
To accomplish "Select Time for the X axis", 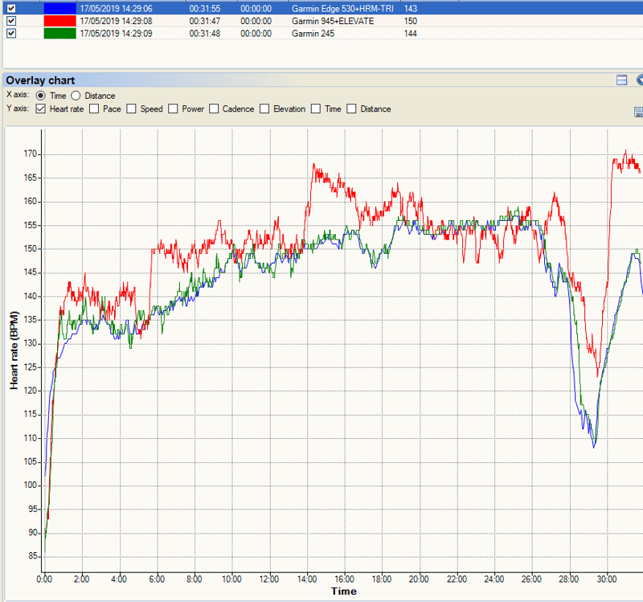I will point(41,96).
